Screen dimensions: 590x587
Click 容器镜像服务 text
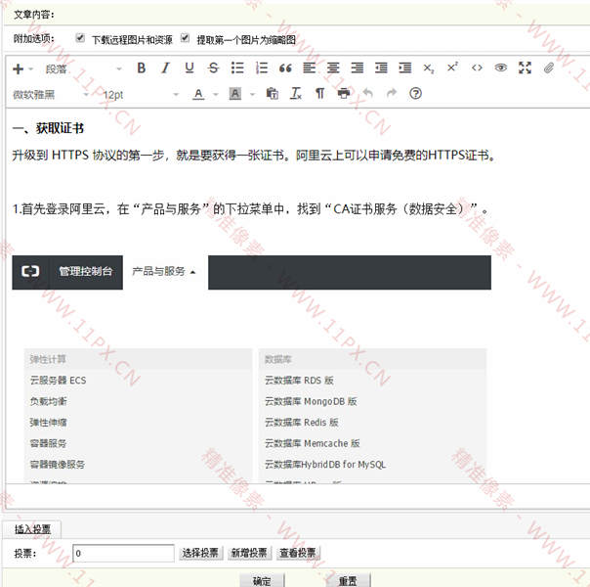click(58, 465)
